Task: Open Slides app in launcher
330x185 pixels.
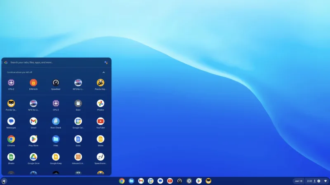Action: tap(100, 139)
